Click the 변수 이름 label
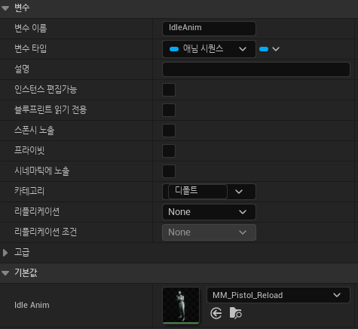Viewport: 358px width, 329px height. pyautogui.click(x=31, y=28)
